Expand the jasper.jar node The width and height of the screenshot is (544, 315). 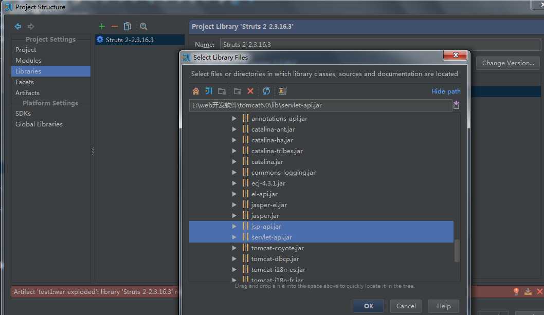pos(234,216)
